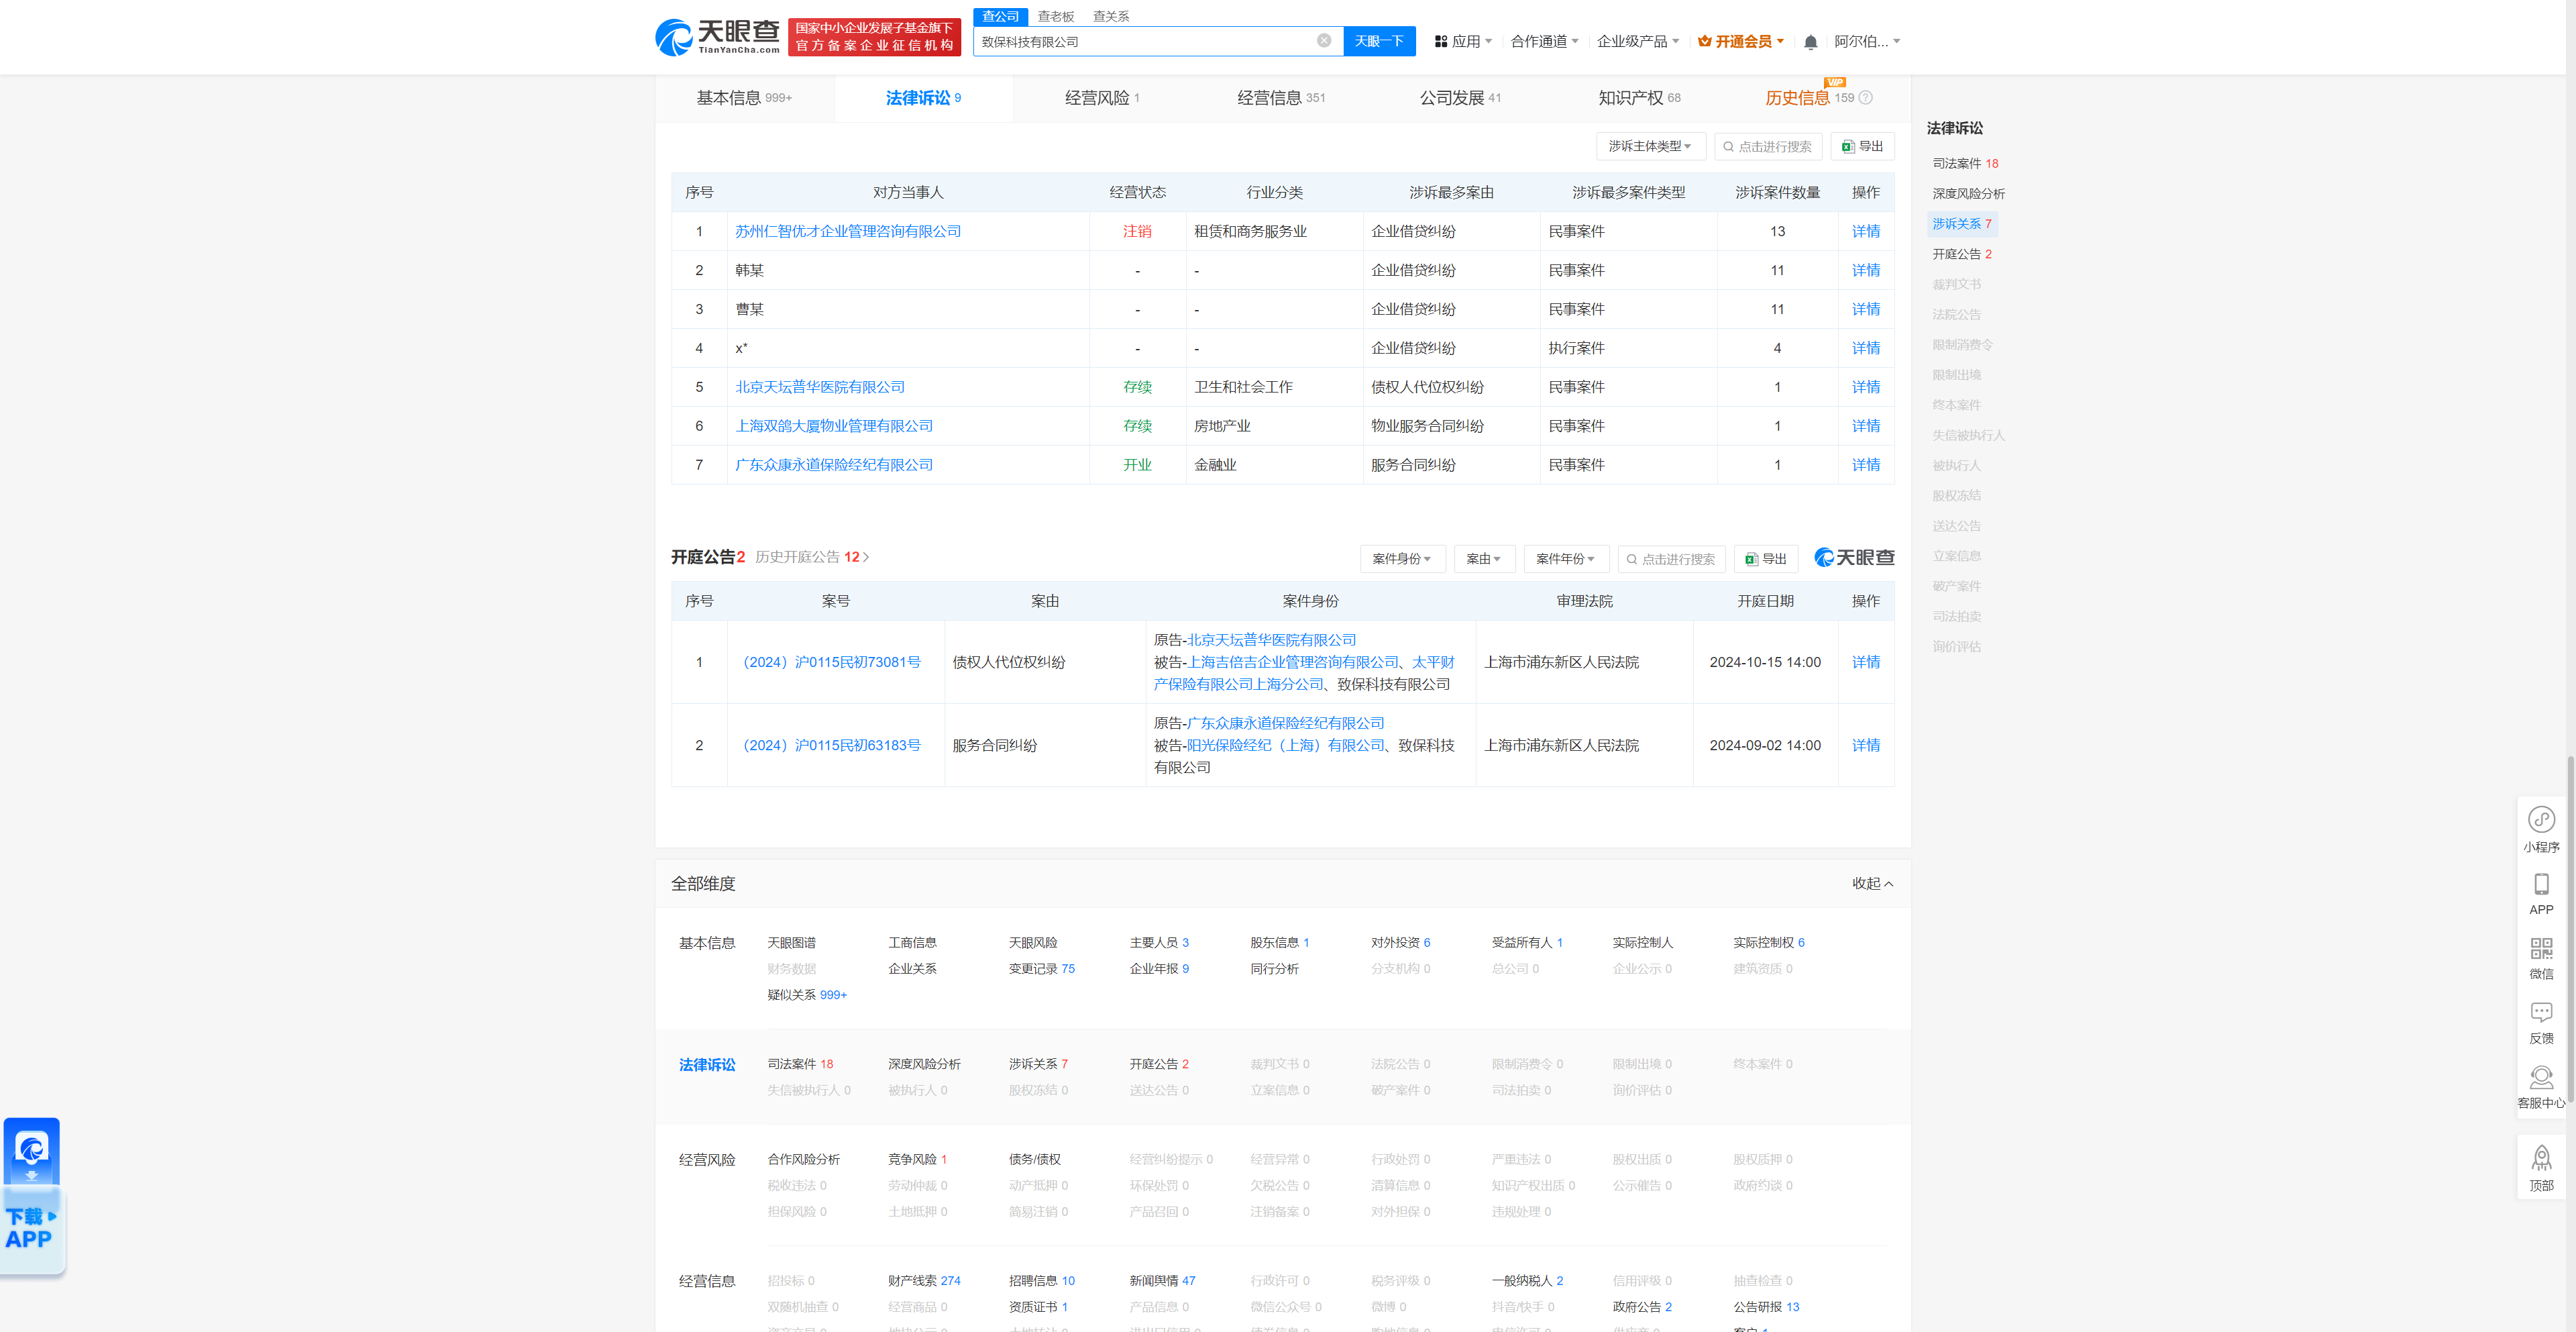The width and height of the screenshot is (2576, 1332).
Task: Switch to 基本信息 tab
Action: [744, 98]
